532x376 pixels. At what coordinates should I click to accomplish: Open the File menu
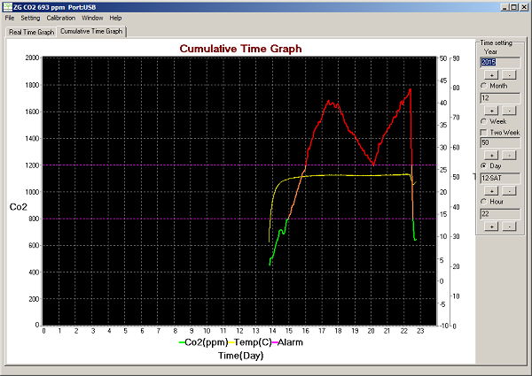point(10,18)
